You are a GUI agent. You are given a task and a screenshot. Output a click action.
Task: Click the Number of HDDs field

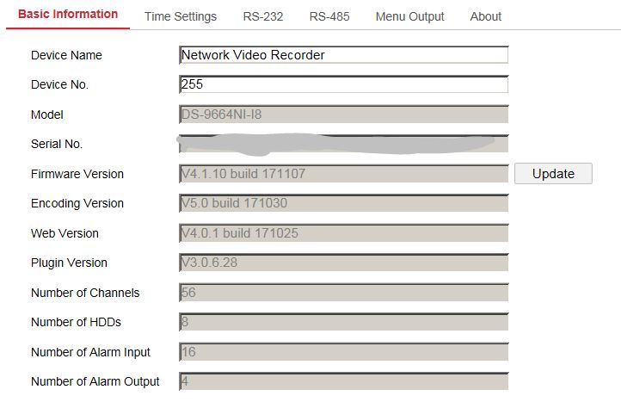click(x=344, y=322)
